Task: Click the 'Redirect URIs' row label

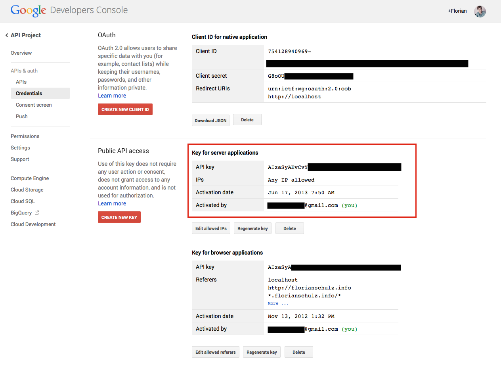Action: [x=213, y=88]
